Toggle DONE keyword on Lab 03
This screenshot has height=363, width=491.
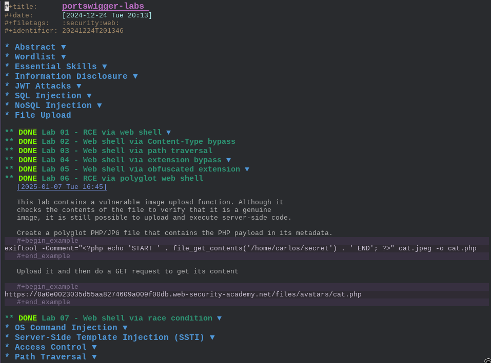pos(28,151)
